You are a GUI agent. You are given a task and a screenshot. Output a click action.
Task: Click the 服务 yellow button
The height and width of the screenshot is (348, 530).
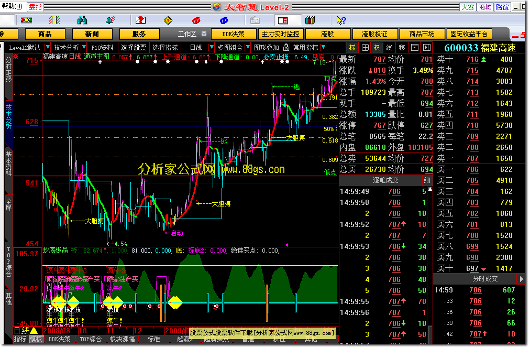tap(139, 34)
